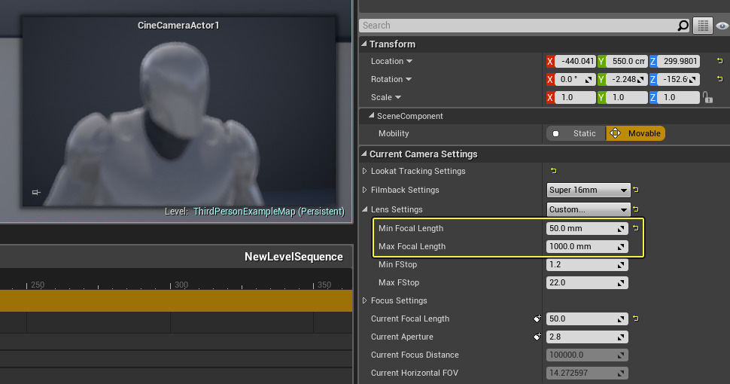Image resolution: width=730 pixels, height=384 pixels.
Task: Add keyframe for Current Aperture
Action: pos(537,337)
